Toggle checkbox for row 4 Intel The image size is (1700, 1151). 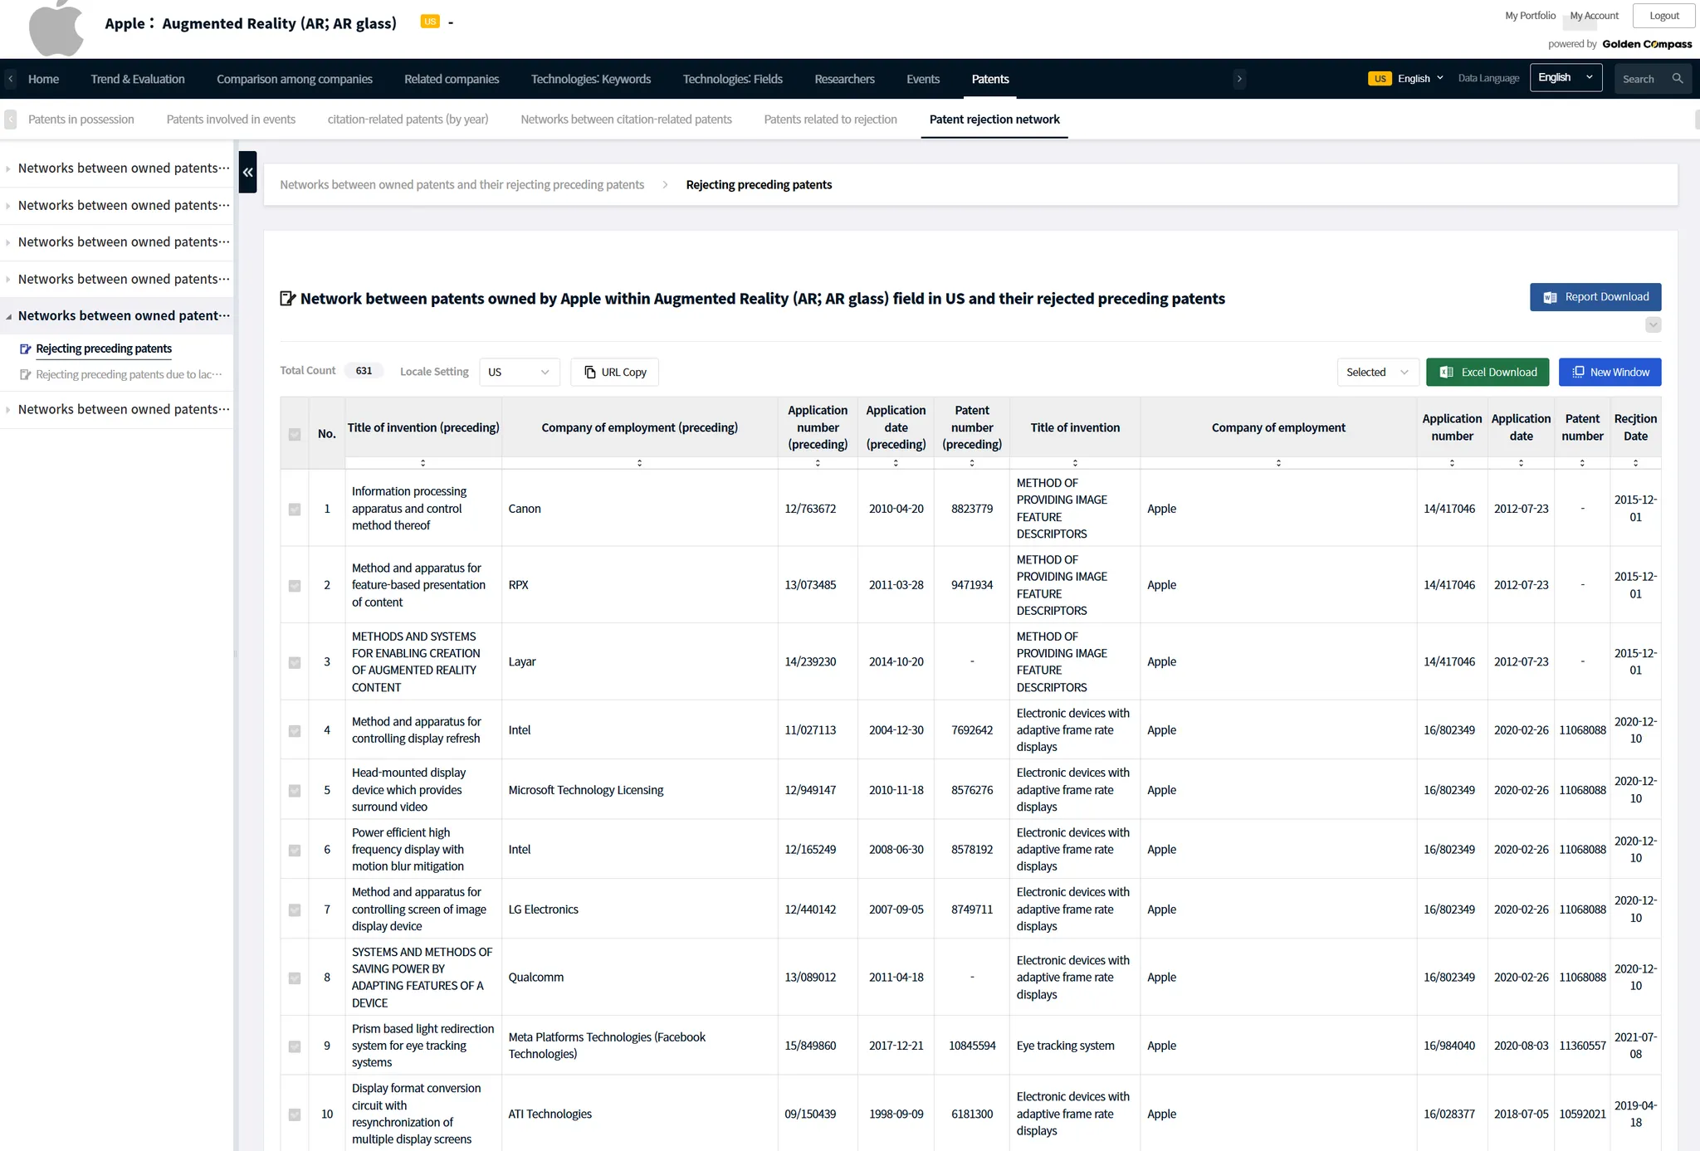pyautogui.click(x=295, y=730)
